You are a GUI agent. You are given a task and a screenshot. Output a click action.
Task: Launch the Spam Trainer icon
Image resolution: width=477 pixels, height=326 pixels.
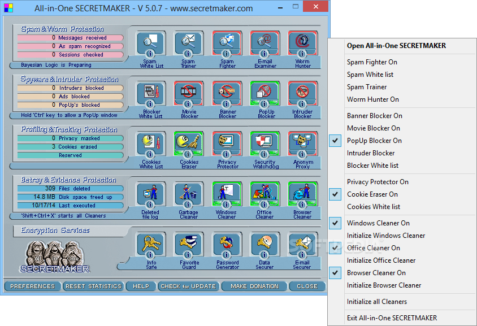[189, 44]
